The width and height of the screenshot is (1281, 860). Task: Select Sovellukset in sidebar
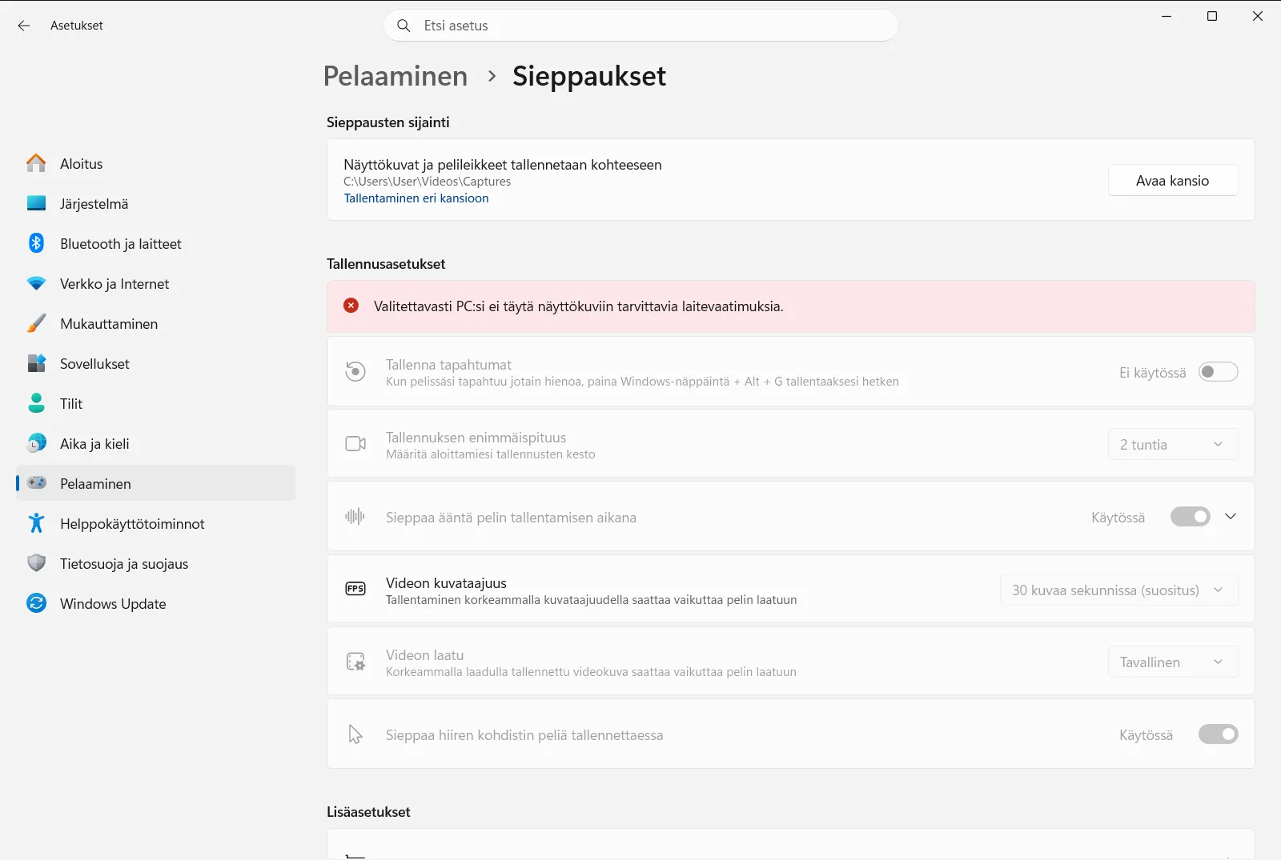[x=156, y=363]
